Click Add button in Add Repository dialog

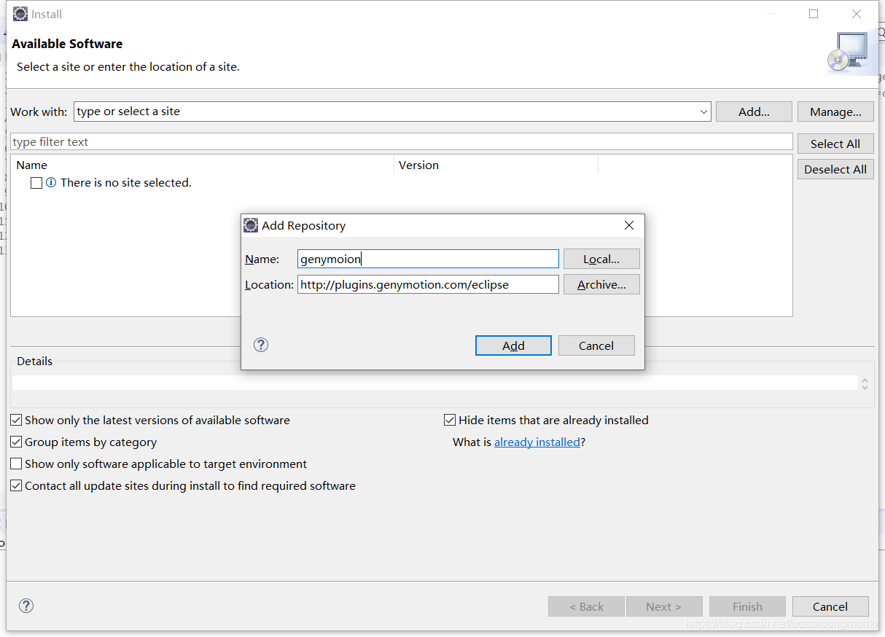pyautogui.click(x=513, y=345)
